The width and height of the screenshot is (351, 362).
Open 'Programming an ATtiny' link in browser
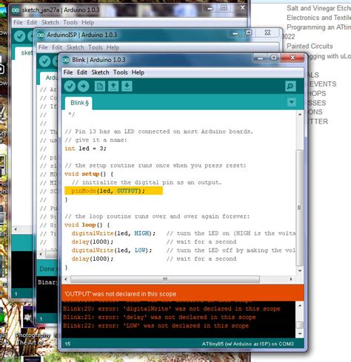pos(318,27)
